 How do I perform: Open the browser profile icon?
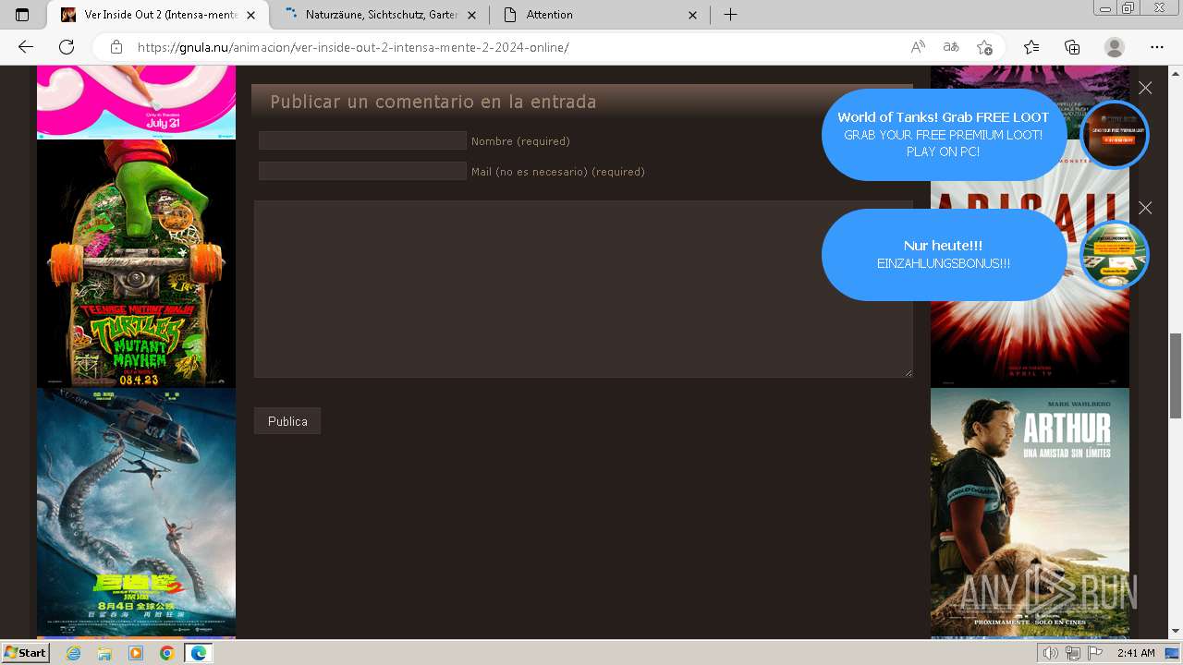click(1115, 47)
